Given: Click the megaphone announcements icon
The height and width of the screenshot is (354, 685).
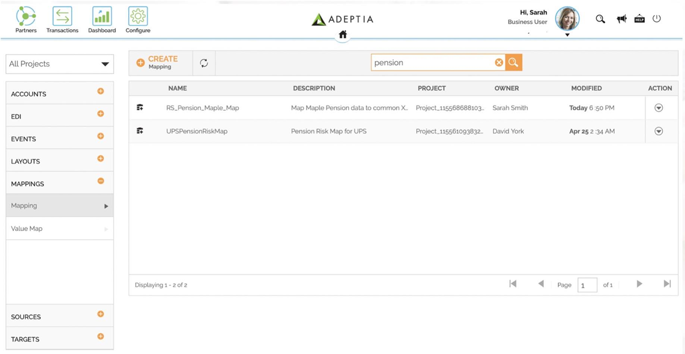Looking at the screenshot, I should 621,19.
